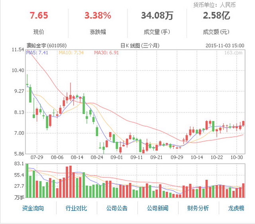Click the 涨跌幅 label
Screen dimensions: 255x224
click(x=98, y=32)
